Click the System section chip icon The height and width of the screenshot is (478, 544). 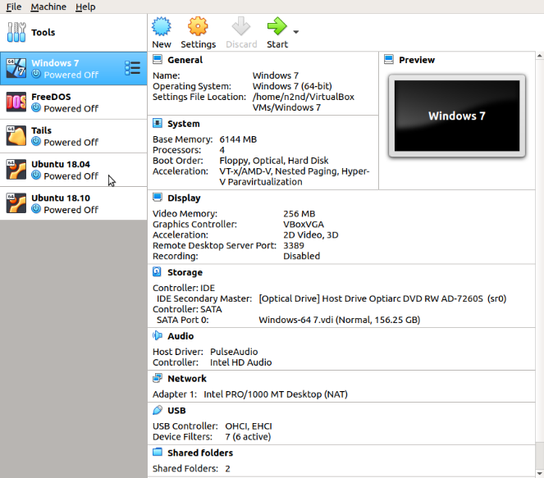[x=158, y=123]
